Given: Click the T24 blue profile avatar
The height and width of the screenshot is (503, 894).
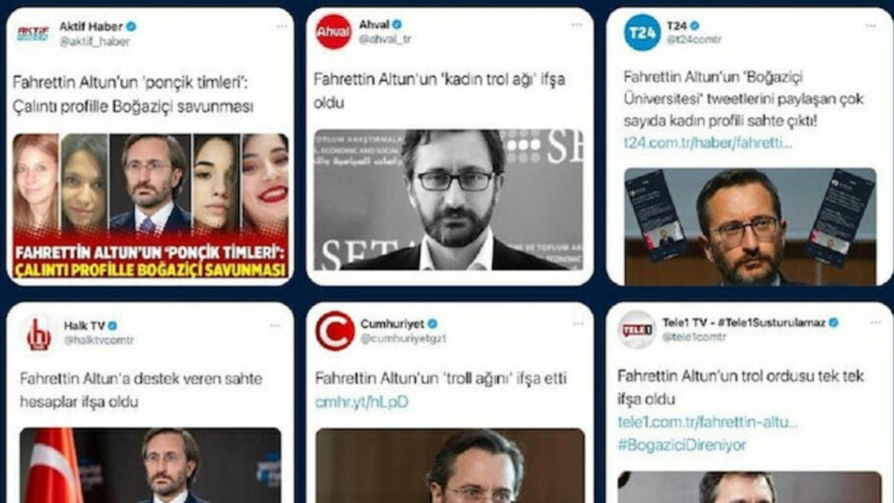Looking at the screenshot, I should [642, 32].
